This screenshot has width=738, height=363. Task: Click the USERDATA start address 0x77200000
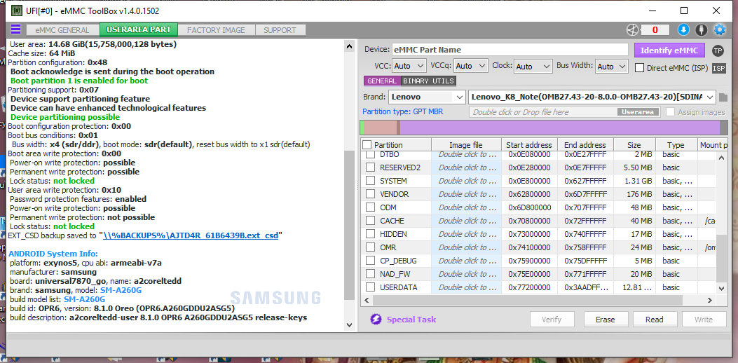tap(530, 287)
